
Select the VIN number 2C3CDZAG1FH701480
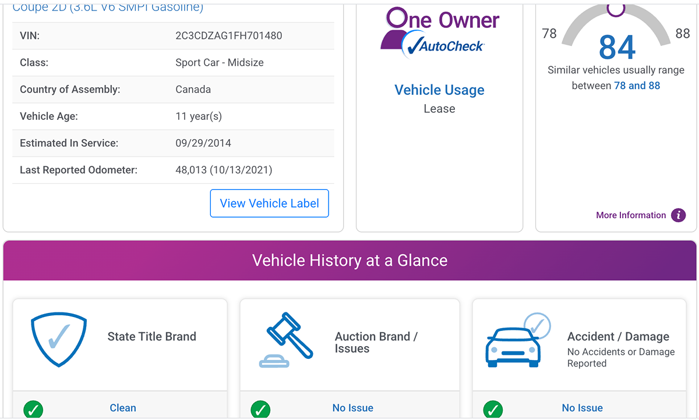[x=229, y=35]
